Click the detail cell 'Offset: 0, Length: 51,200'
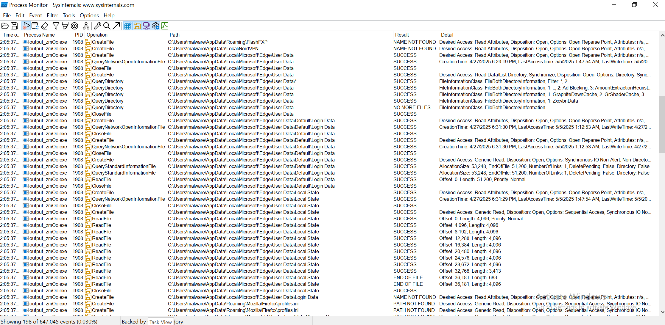 pyautogui.click(x=482, y=179)
